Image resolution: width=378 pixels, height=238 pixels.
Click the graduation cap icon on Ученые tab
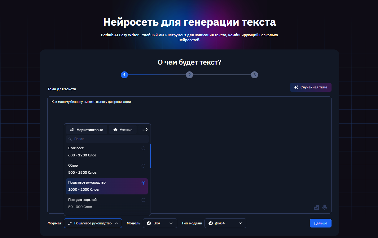click(115, 130)
